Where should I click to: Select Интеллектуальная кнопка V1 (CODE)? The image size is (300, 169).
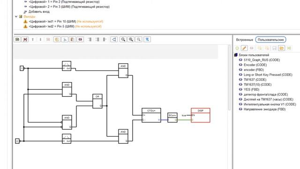(x=270, y=104)
